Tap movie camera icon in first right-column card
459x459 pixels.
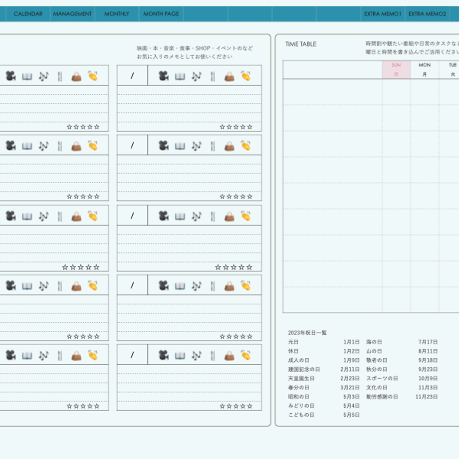(164, 76)
